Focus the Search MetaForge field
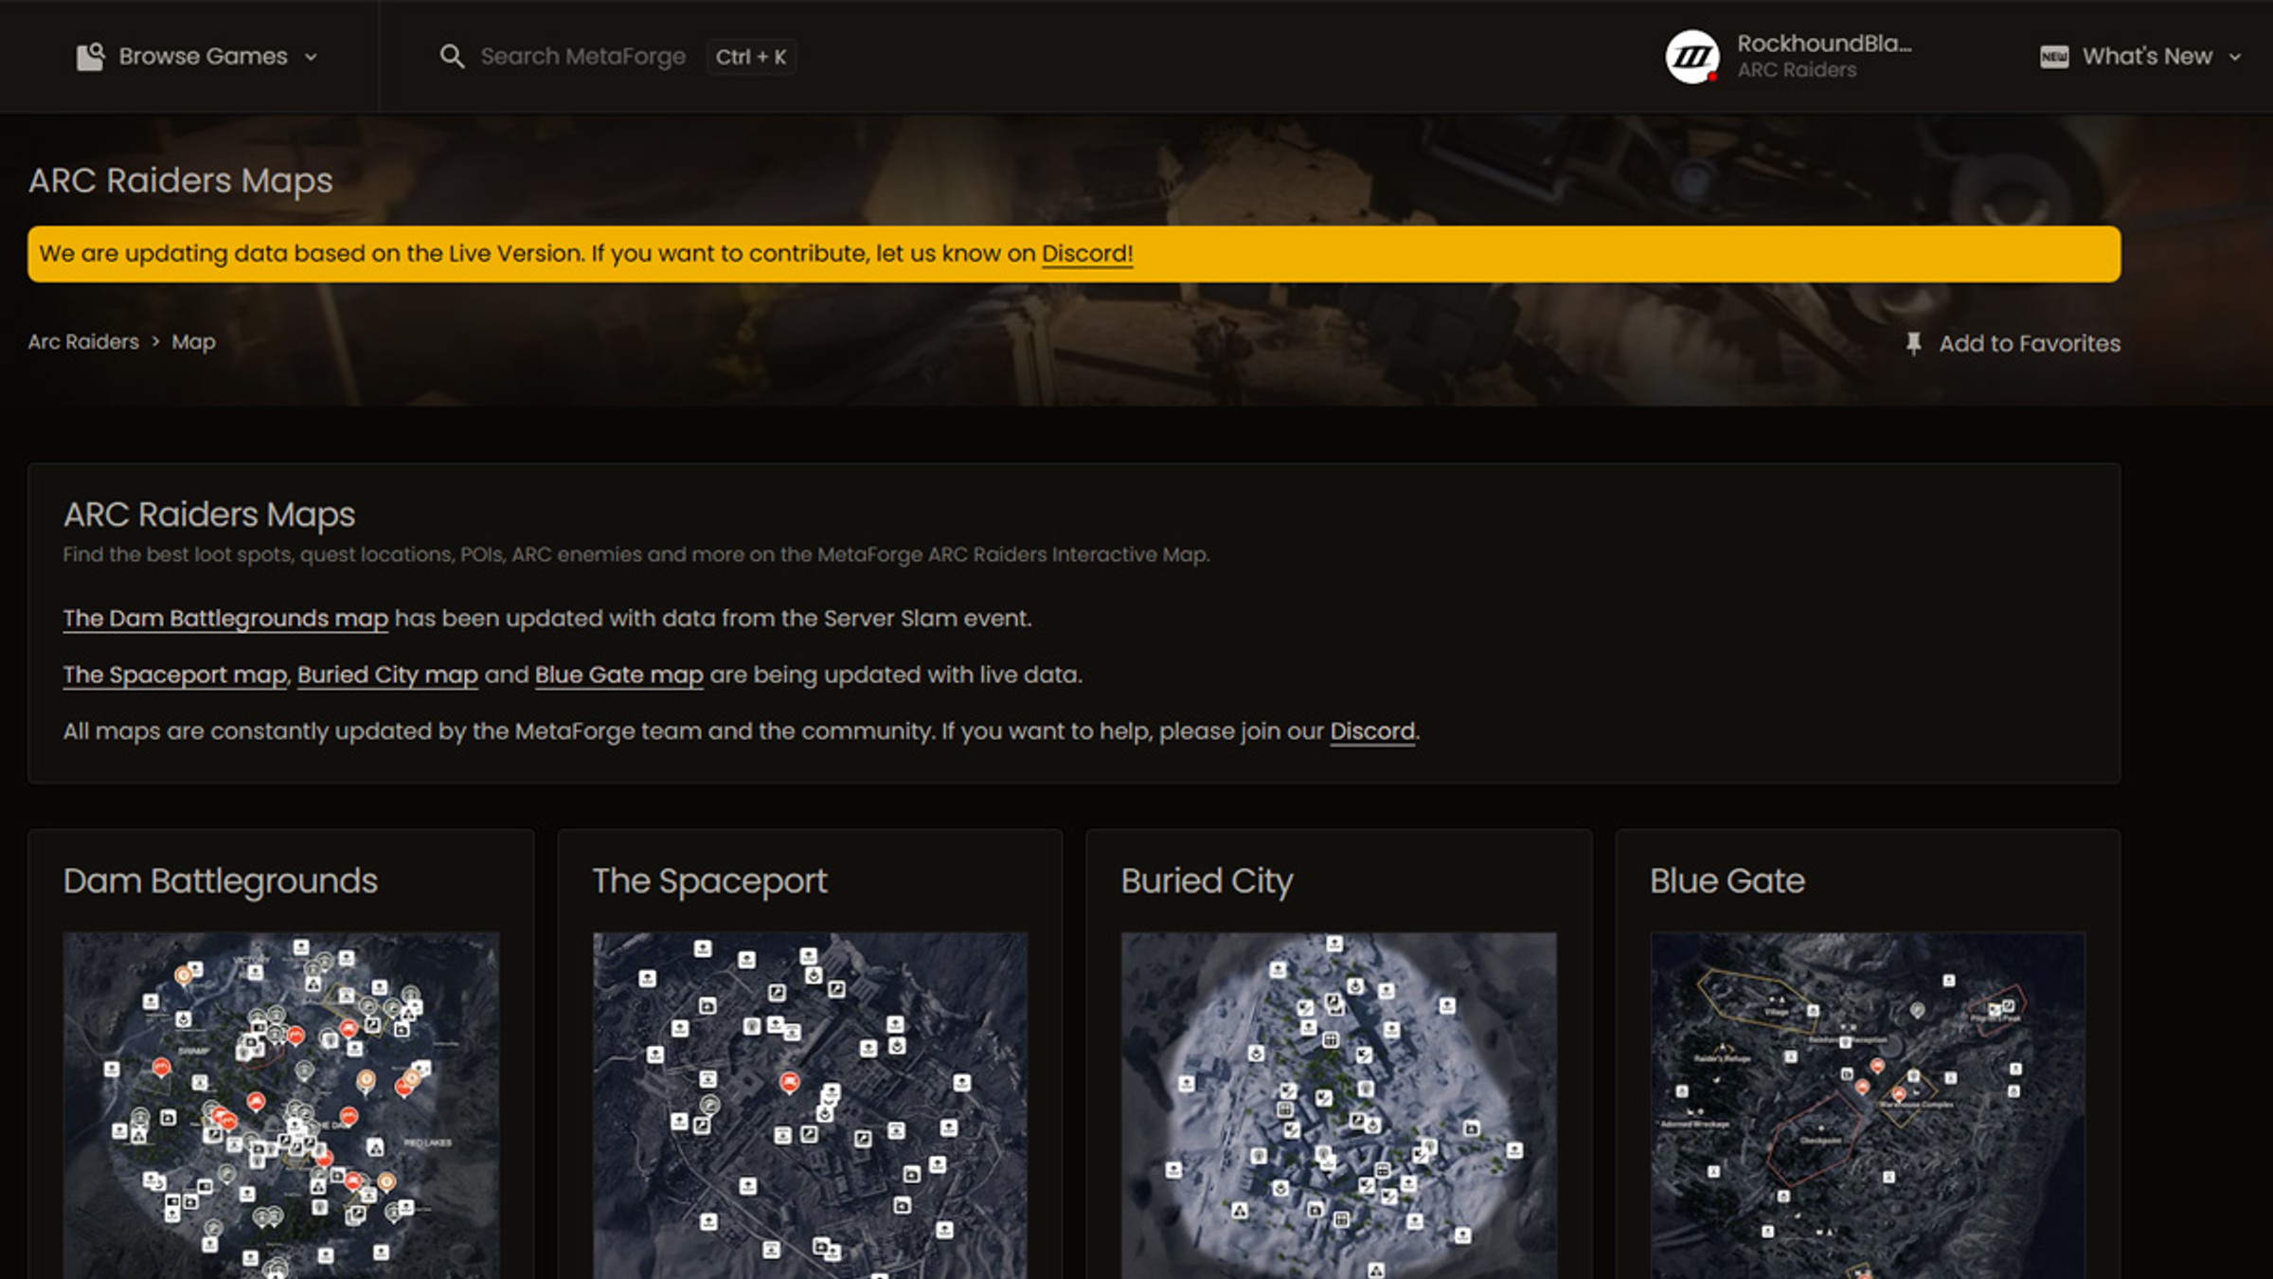 (582, 57)
